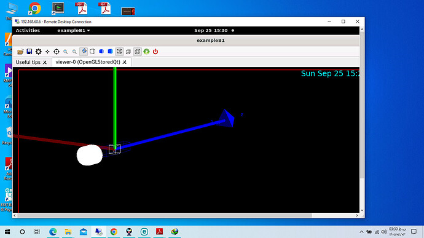This screenshot has height=238, width=424.
Task: Exit application with red power icon
Action: click(155, 52)
